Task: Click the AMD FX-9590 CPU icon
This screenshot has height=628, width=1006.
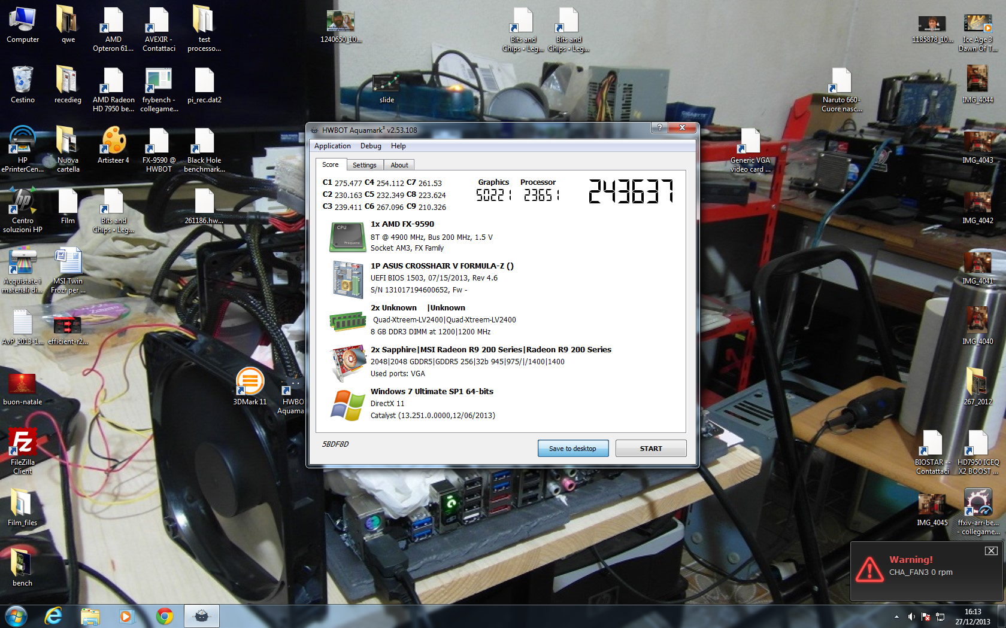Action: point(347,237)
